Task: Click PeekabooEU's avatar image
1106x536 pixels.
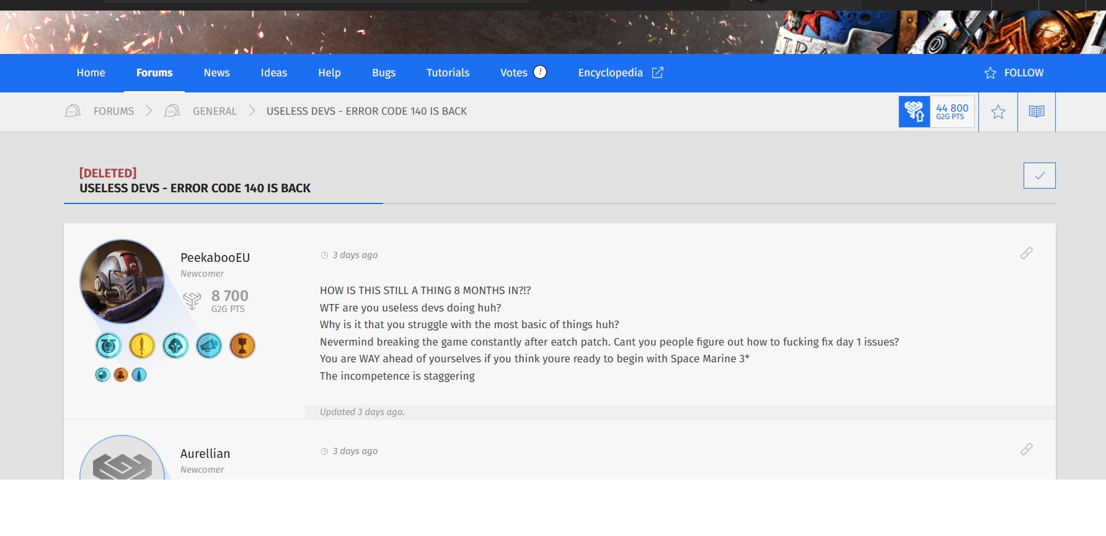Action: [x=122, y=281]
